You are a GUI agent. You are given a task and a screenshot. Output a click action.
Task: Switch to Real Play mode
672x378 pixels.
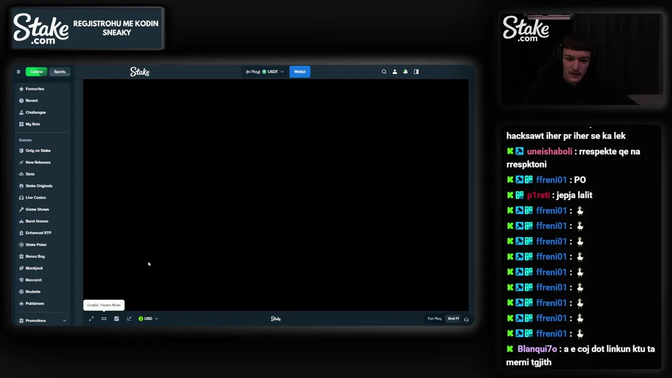point(453,319)
